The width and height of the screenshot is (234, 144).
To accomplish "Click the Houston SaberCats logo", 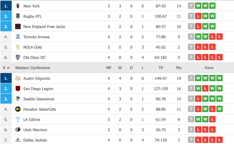I will point(18,109).
